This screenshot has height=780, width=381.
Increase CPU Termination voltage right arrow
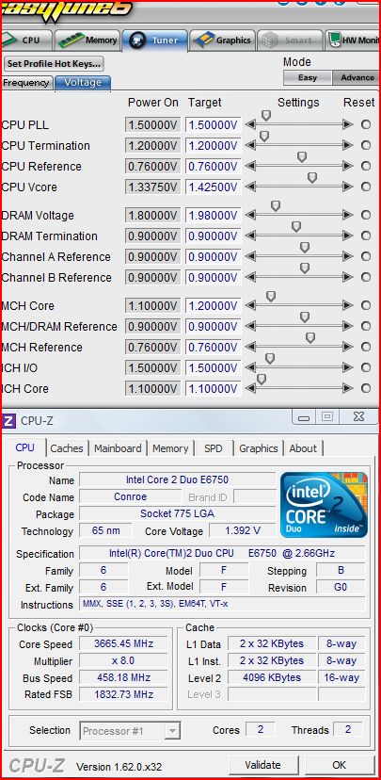pos(348,146)
